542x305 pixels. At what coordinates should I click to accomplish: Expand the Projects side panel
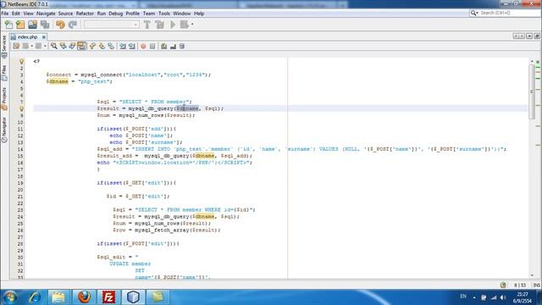[x=3, y=98]
